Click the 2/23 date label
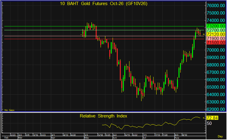This screenshot has height=140, width=227. pos(13,135)
